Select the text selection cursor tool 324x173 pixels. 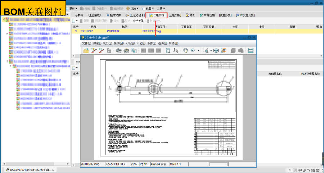pyautogui.click(x=176, y=51)
